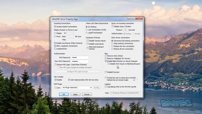Click the Display N° input field
Viewport: 202px width, 114px height.
[x=70, y=34]
